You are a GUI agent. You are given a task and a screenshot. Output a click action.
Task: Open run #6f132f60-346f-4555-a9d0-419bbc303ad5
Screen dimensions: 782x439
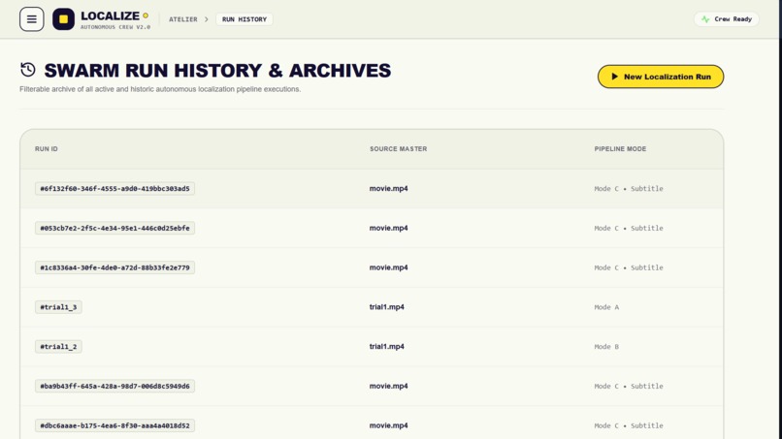pos(114,188)
